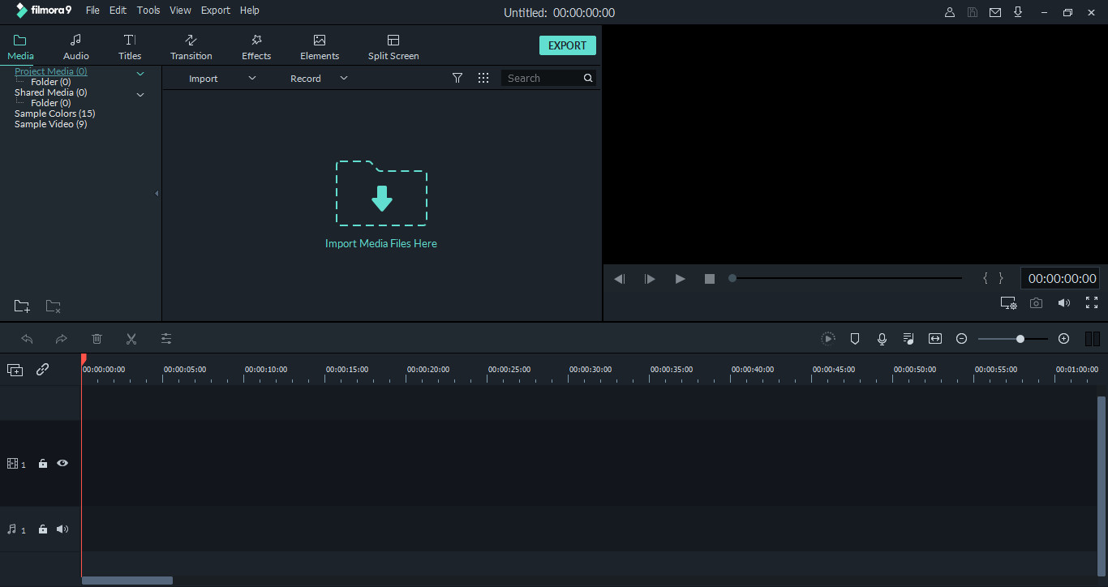Click the EXPORT button
Screen dimensions: 1108x587
(567, 45)
